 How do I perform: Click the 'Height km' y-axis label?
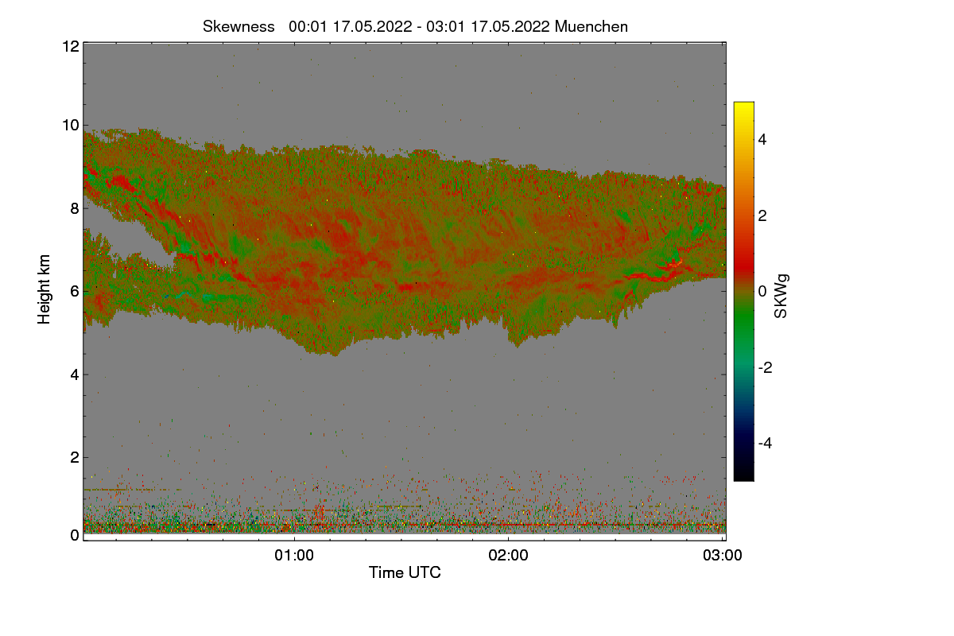[x=45, y=291]
